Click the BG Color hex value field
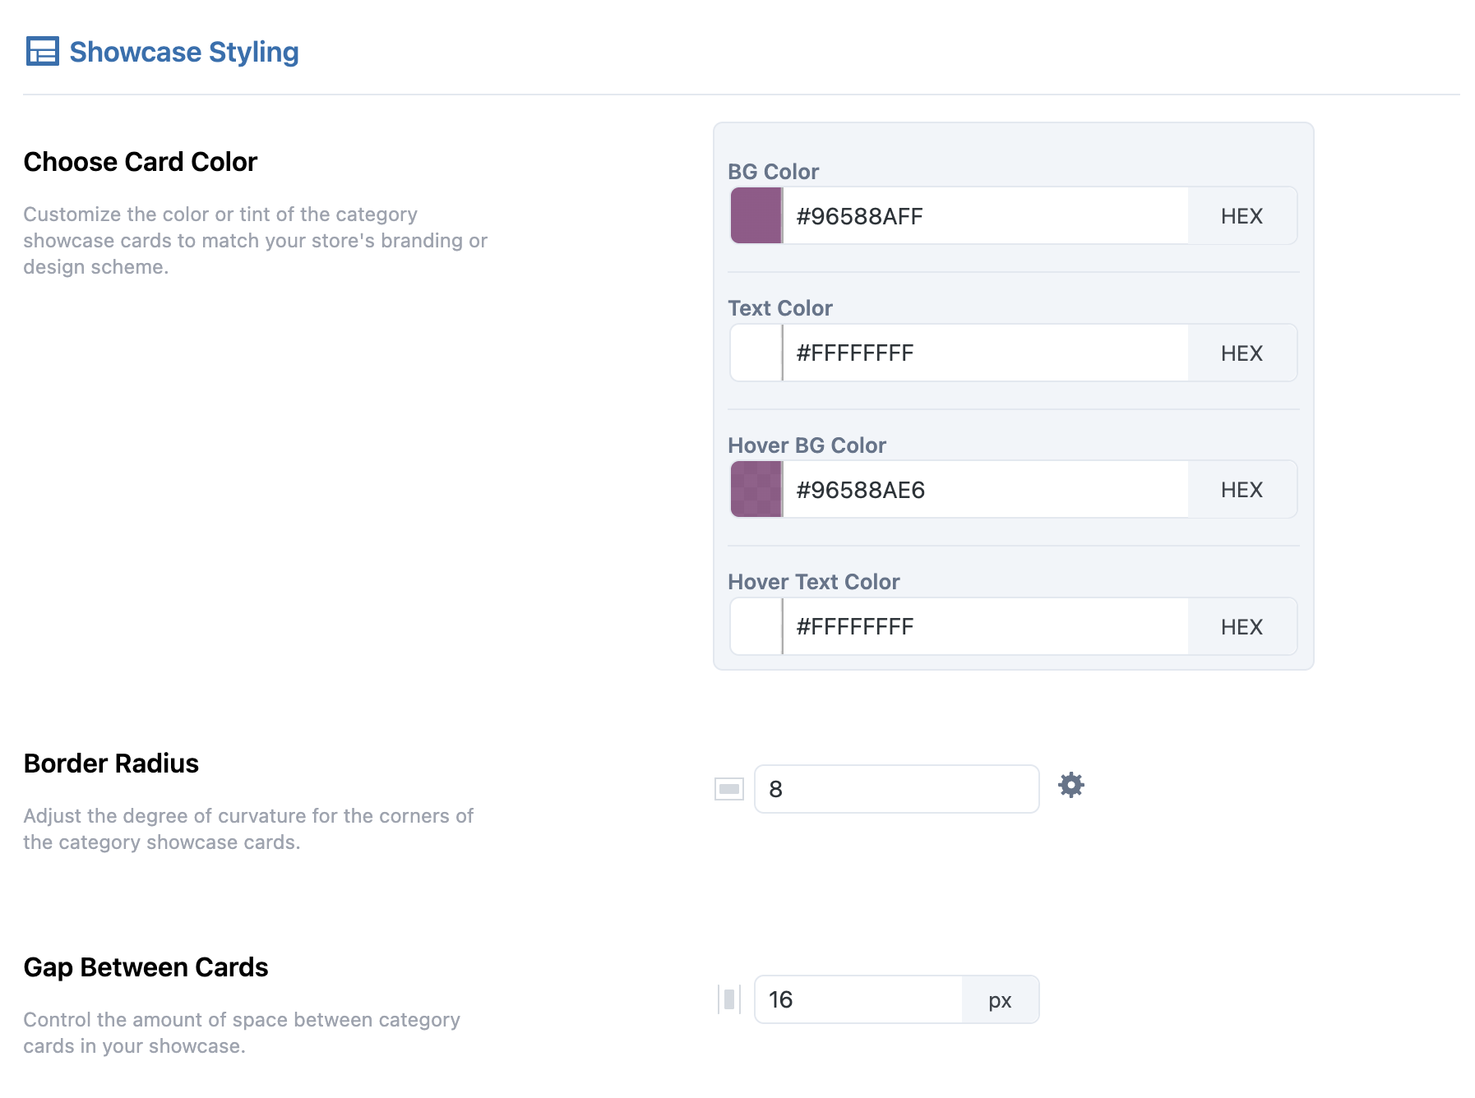Image resolution: width=1475 pixels, height=1098 pixels. click(985, 216)
